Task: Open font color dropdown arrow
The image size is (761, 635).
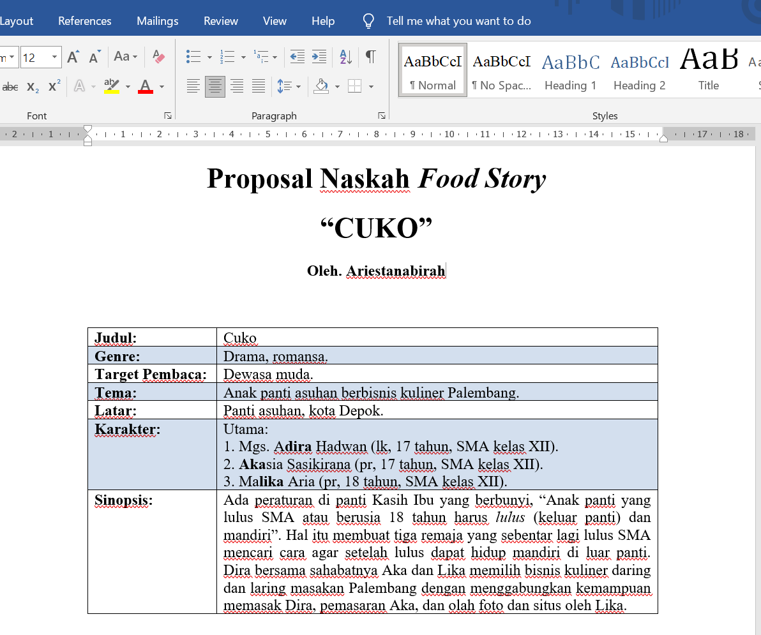Action: pyautogui.click(x=162, y=87)
